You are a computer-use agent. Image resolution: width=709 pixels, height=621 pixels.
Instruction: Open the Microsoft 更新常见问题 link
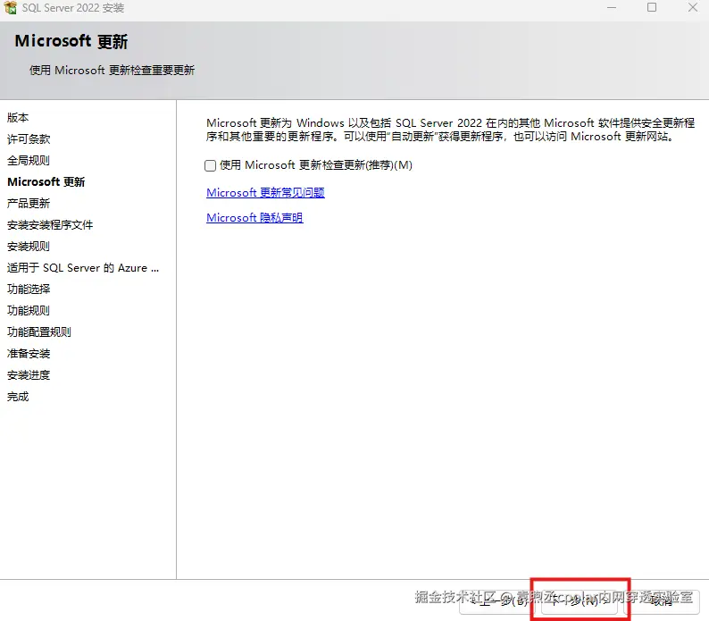pyautogui.click(x=265, y=193)
